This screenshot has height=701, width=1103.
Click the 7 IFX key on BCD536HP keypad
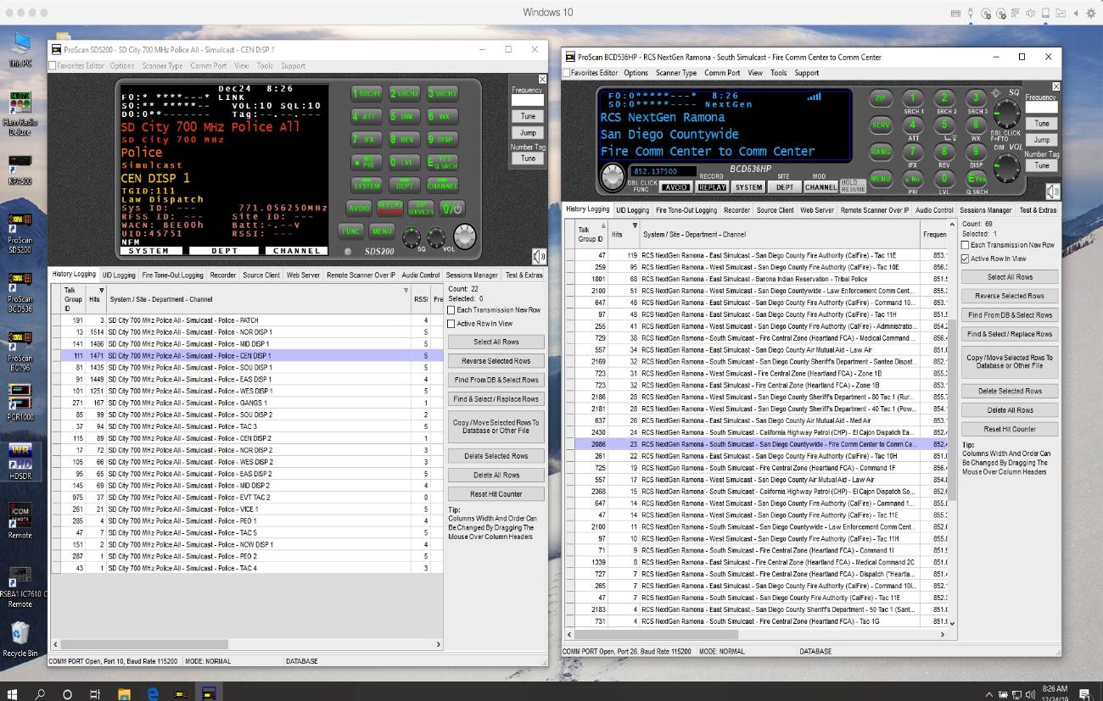click(913, 153)
